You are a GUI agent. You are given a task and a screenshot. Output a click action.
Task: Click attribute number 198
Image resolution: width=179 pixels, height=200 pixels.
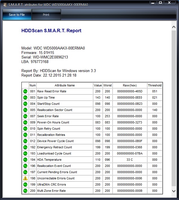33,178
